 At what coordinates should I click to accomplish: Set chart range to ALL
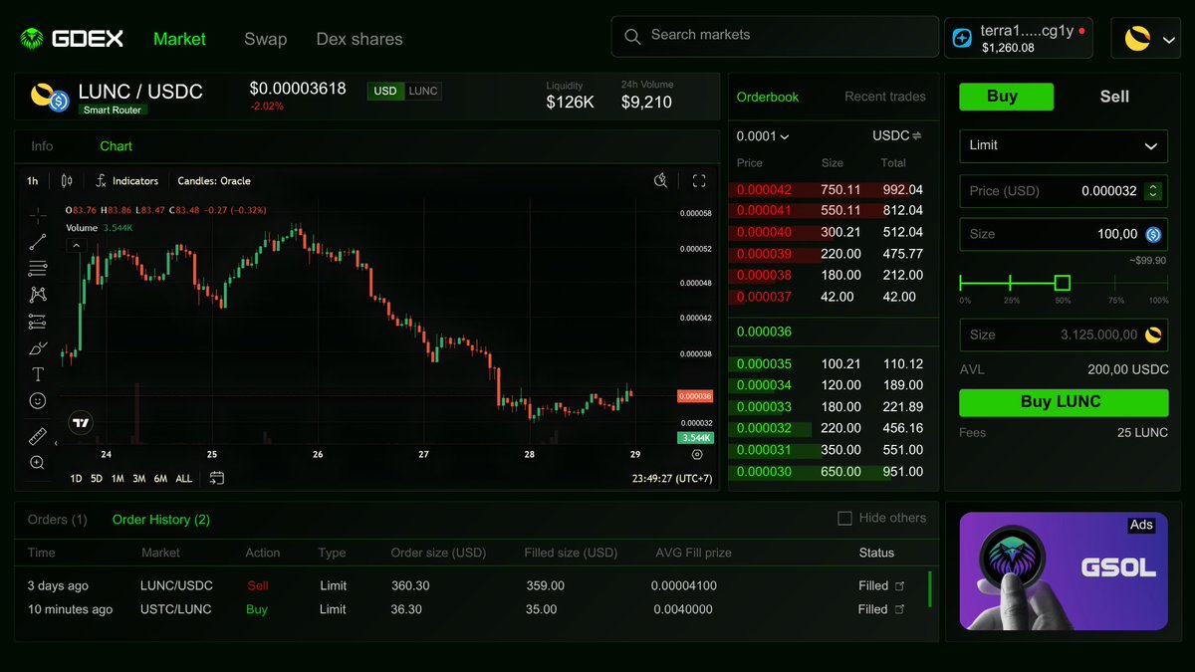(184, 479)
